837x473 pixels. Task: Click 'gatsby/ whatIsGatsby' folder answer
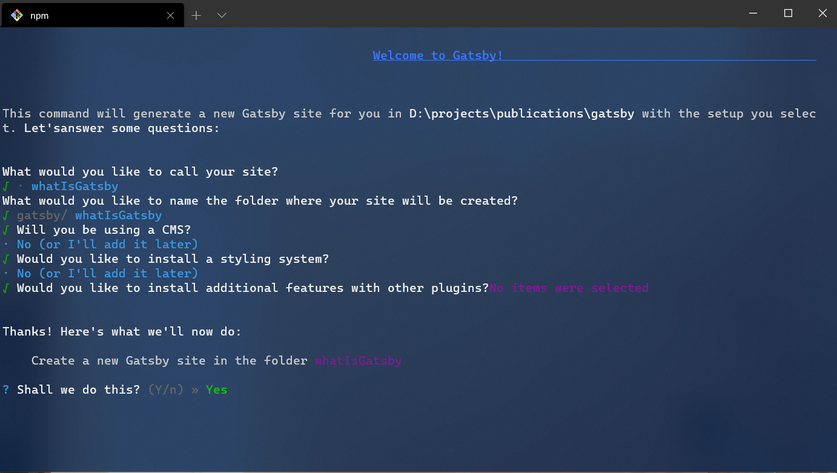pos(90,216)
